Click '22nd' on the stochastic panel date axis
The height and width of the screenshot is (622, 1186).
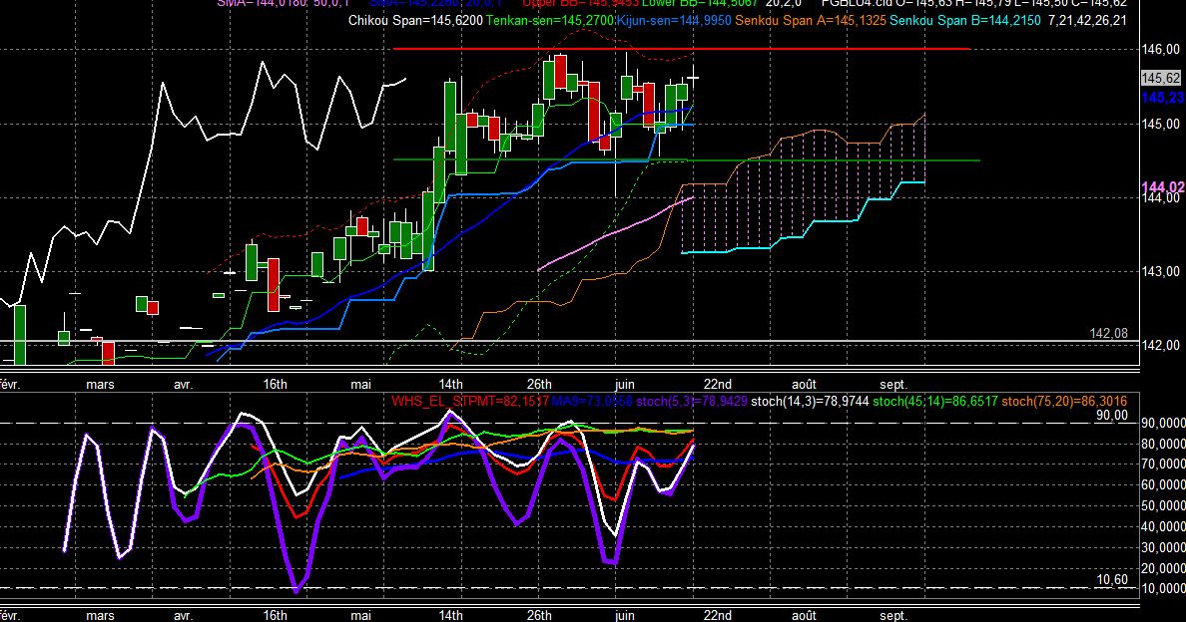(x=717, y=615)
